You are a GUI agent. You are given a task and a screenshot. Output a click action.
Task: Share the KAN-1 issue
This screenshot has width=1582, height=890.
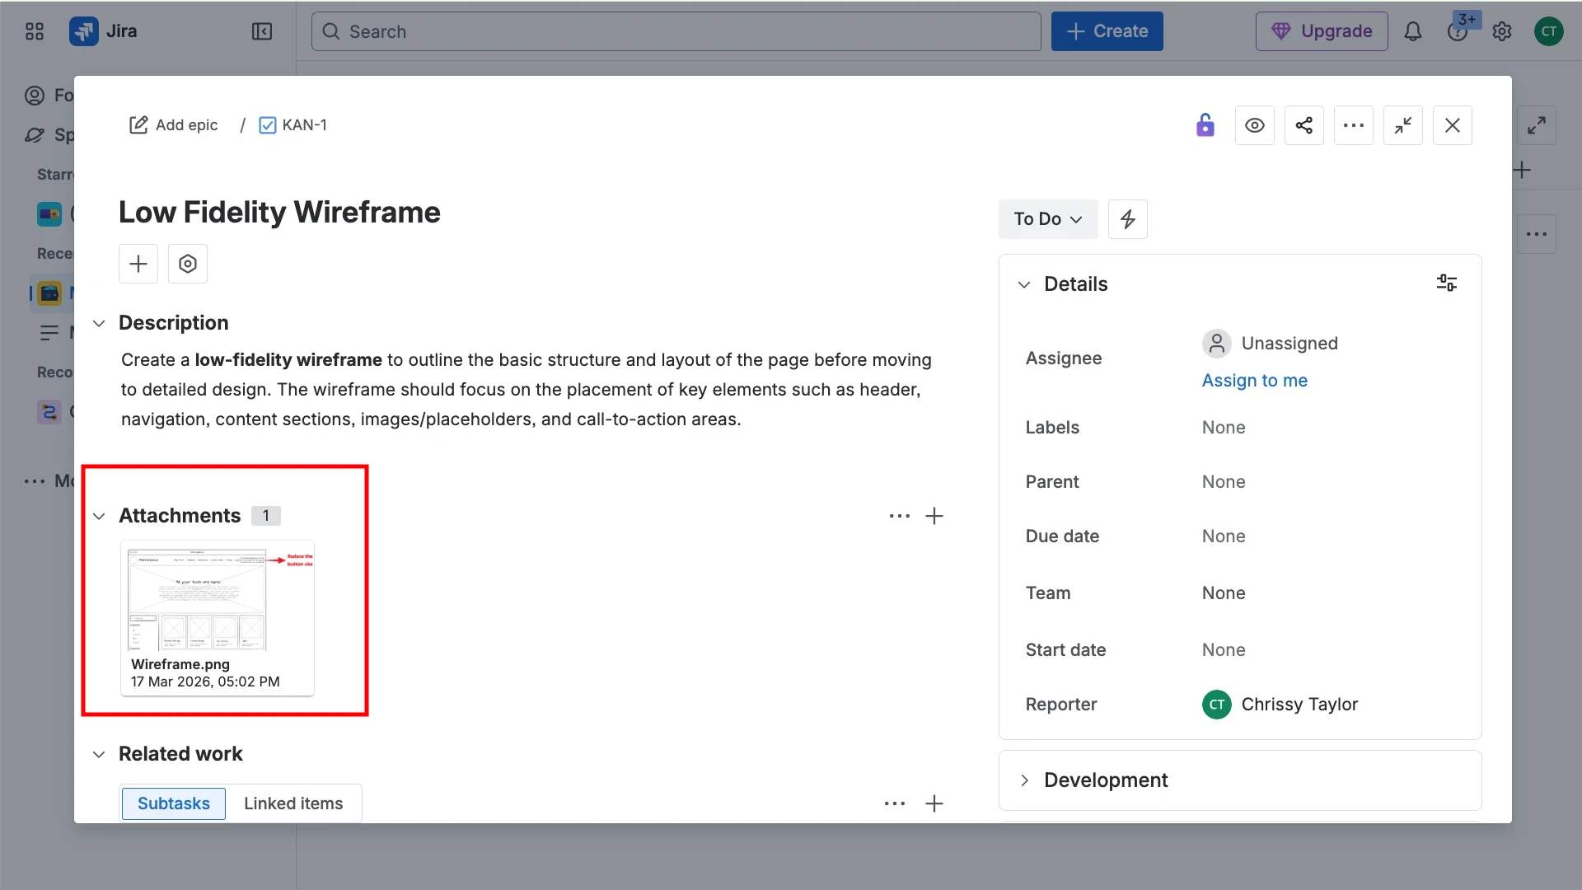point(1304,124)
